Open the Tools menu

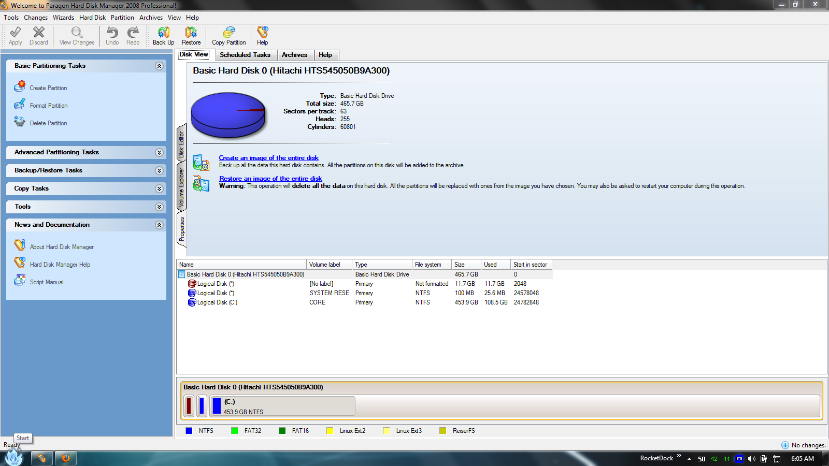[x=11, y=18]
